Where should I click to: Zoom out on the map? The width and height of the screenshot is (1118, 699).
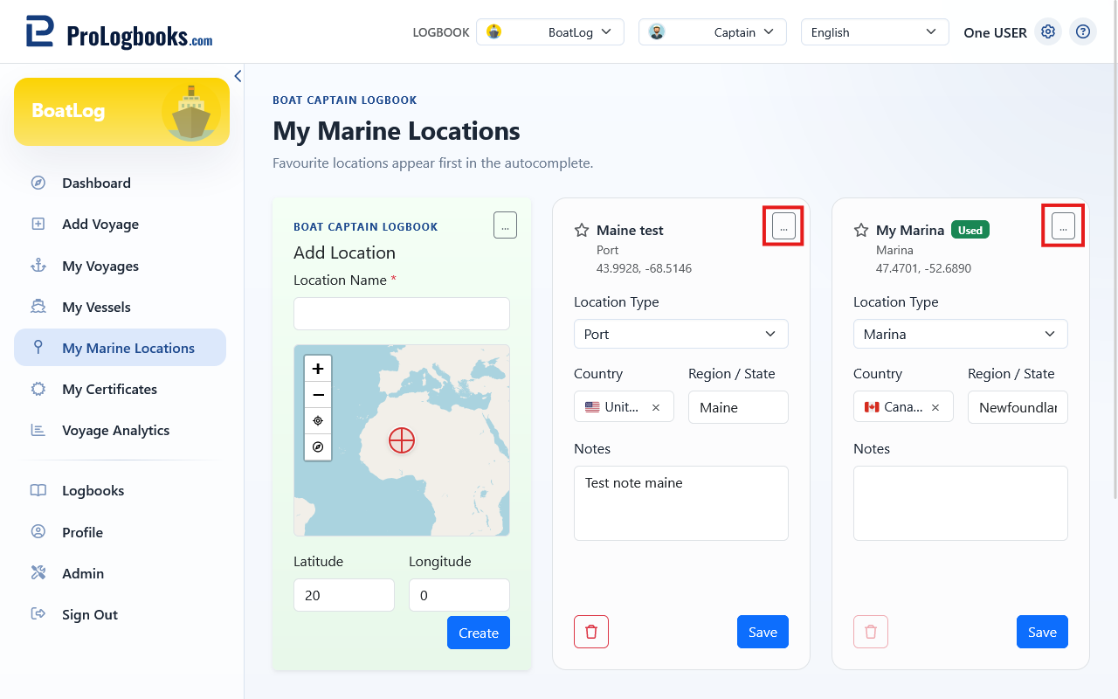(318, 395)
